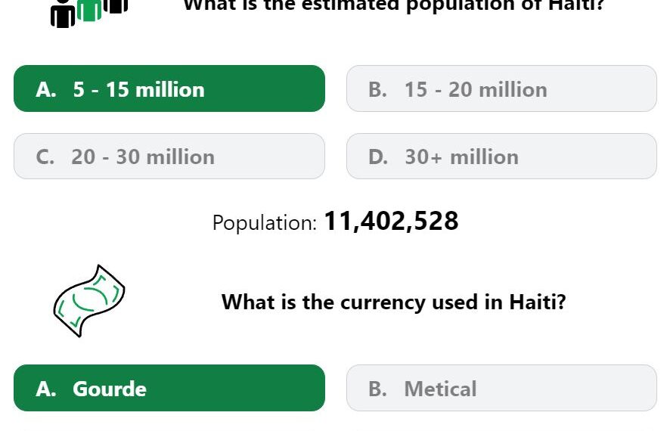Image resolution: width=670 pixels, height=431 pixels.
Task: Click the 11,402,528 population figure
Action: pos(391,222)
